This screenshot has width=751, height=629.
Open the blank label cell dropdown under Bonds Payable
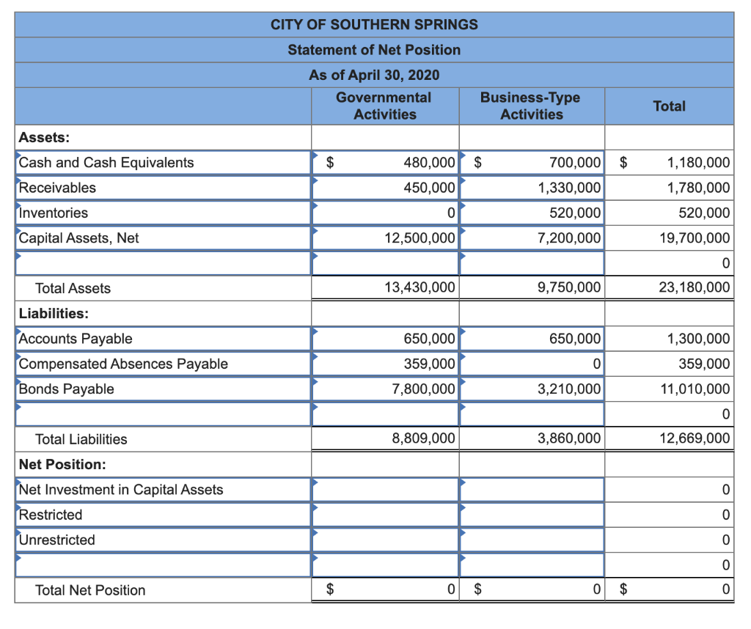coord(19,405)
